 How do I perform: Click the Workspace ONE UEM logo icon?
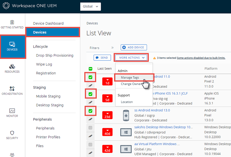[x=6, y=6]
